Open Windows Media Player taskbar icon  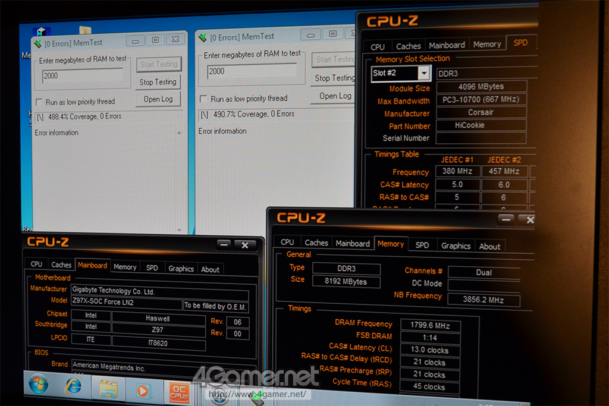(x=143, y=391)
